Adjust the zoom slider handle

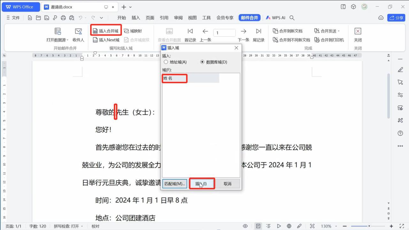pos(369,226)
